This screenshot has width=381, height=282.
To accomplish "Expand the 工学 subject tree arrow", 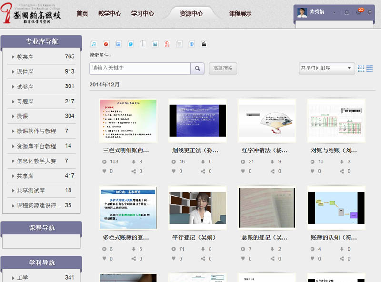I will click(x=13, y=278).
